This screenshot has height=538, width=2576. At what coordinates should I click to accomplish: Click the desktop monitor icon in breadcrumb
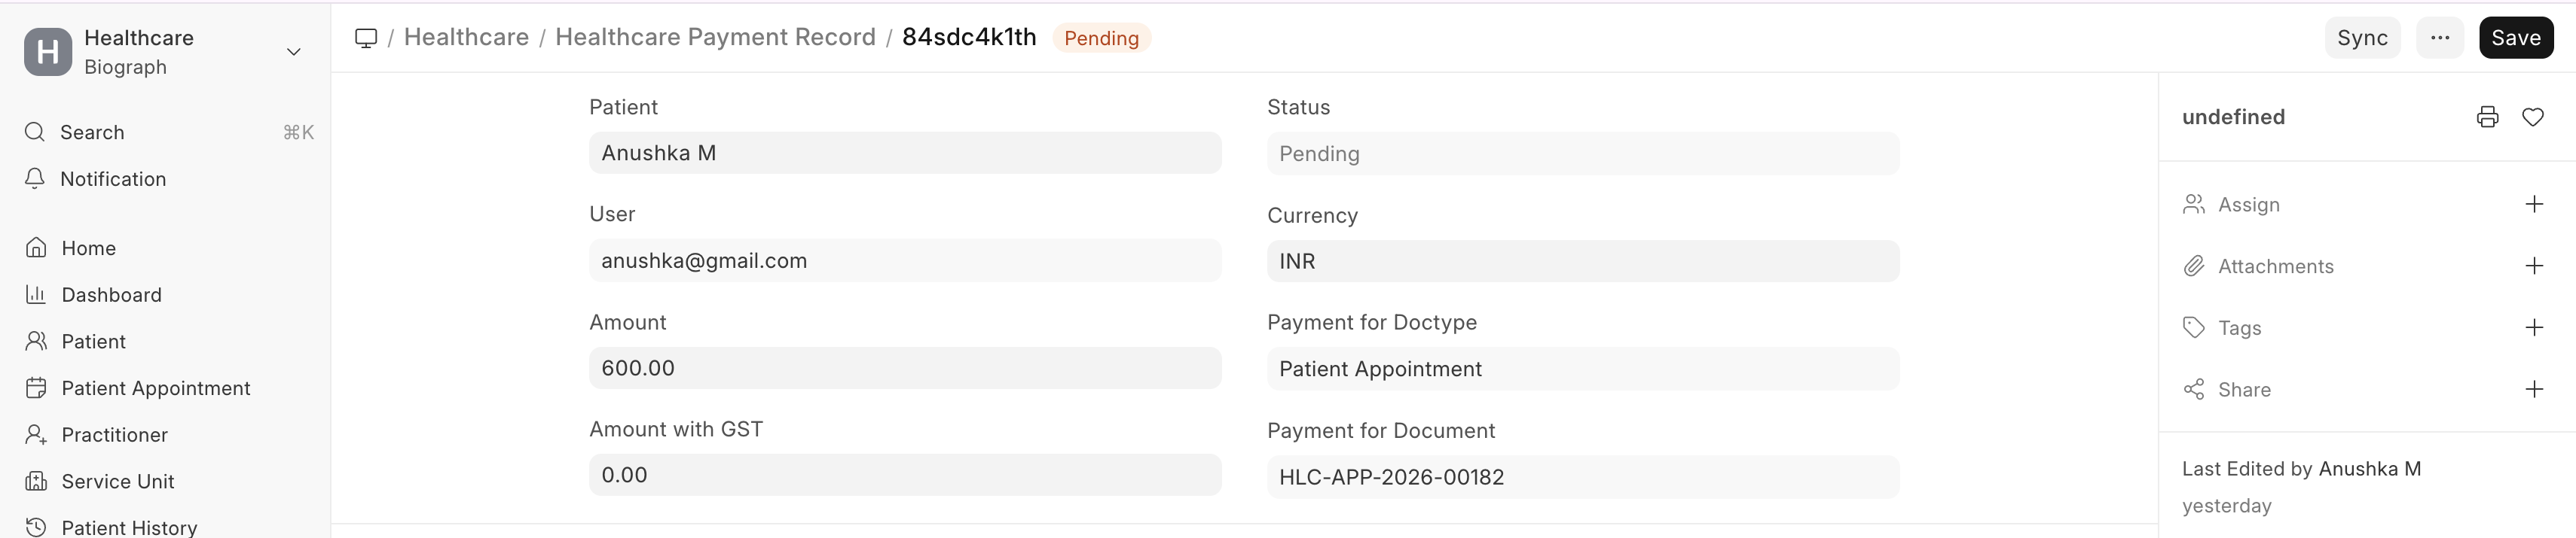pyautogui.click(x=366, y=37)
